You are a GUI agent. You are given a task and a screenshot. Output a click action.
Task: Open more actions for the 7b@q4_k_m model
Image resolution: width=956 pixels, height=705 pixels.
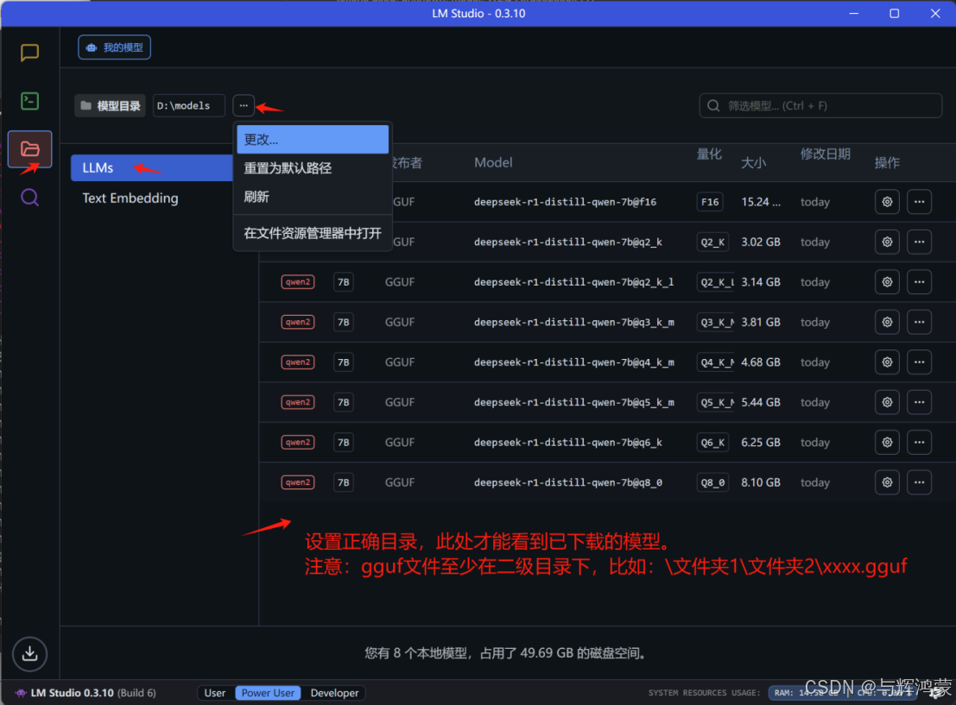tap(919, 362)
